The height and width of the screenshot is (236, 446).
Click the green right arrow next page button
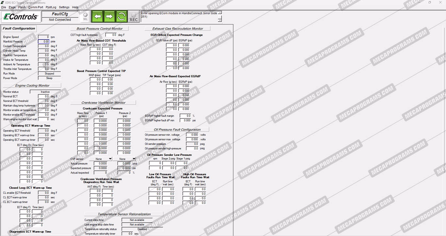[x=109, y=16]
